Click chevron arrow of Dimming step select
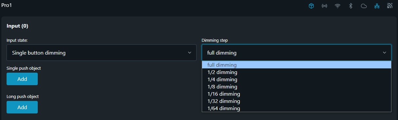398x120 pixels. pos(385,53)
